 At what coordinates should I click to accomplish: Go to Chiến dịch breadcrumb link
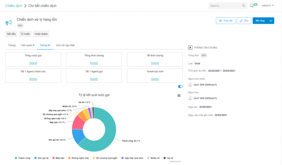click(13, 6)
